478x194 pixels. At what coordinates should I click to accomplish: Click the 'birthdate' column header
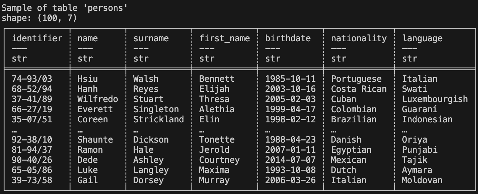[288, 38]
